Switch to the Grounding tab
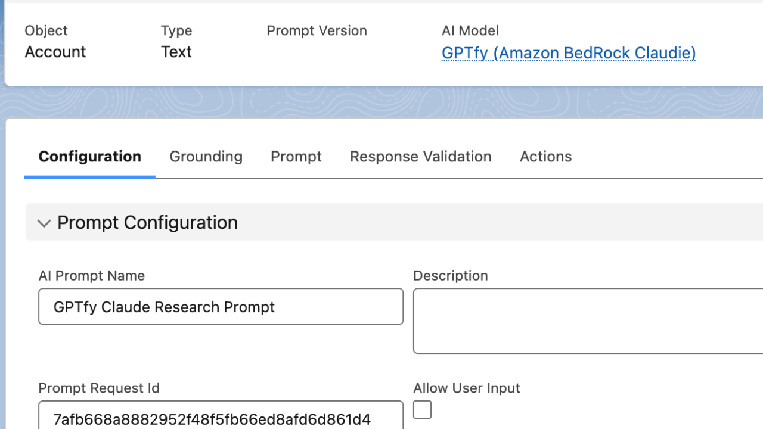 pos(206,157)
